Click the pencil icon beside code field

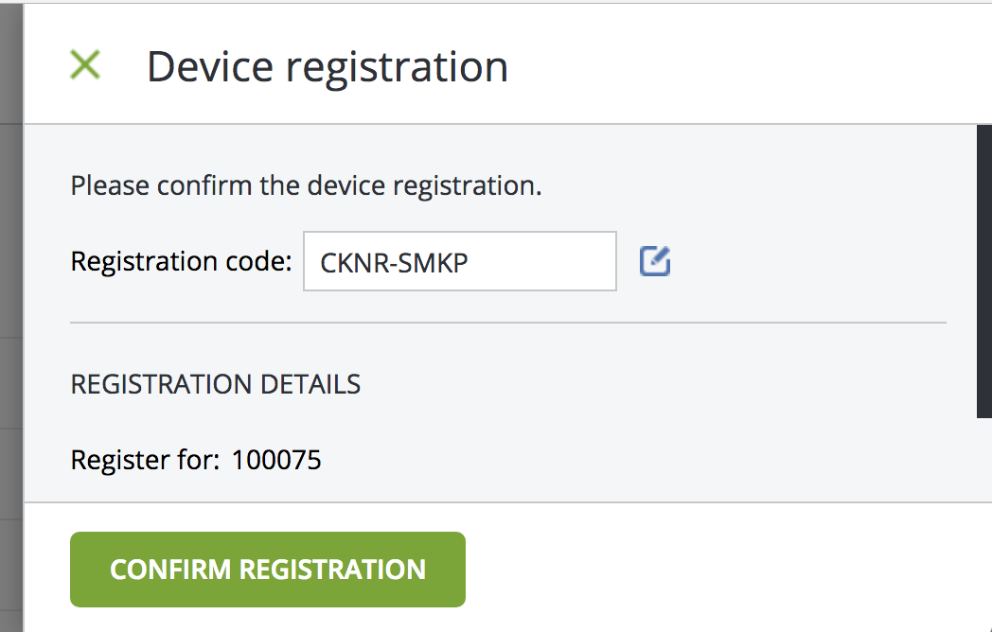point(655,261)
